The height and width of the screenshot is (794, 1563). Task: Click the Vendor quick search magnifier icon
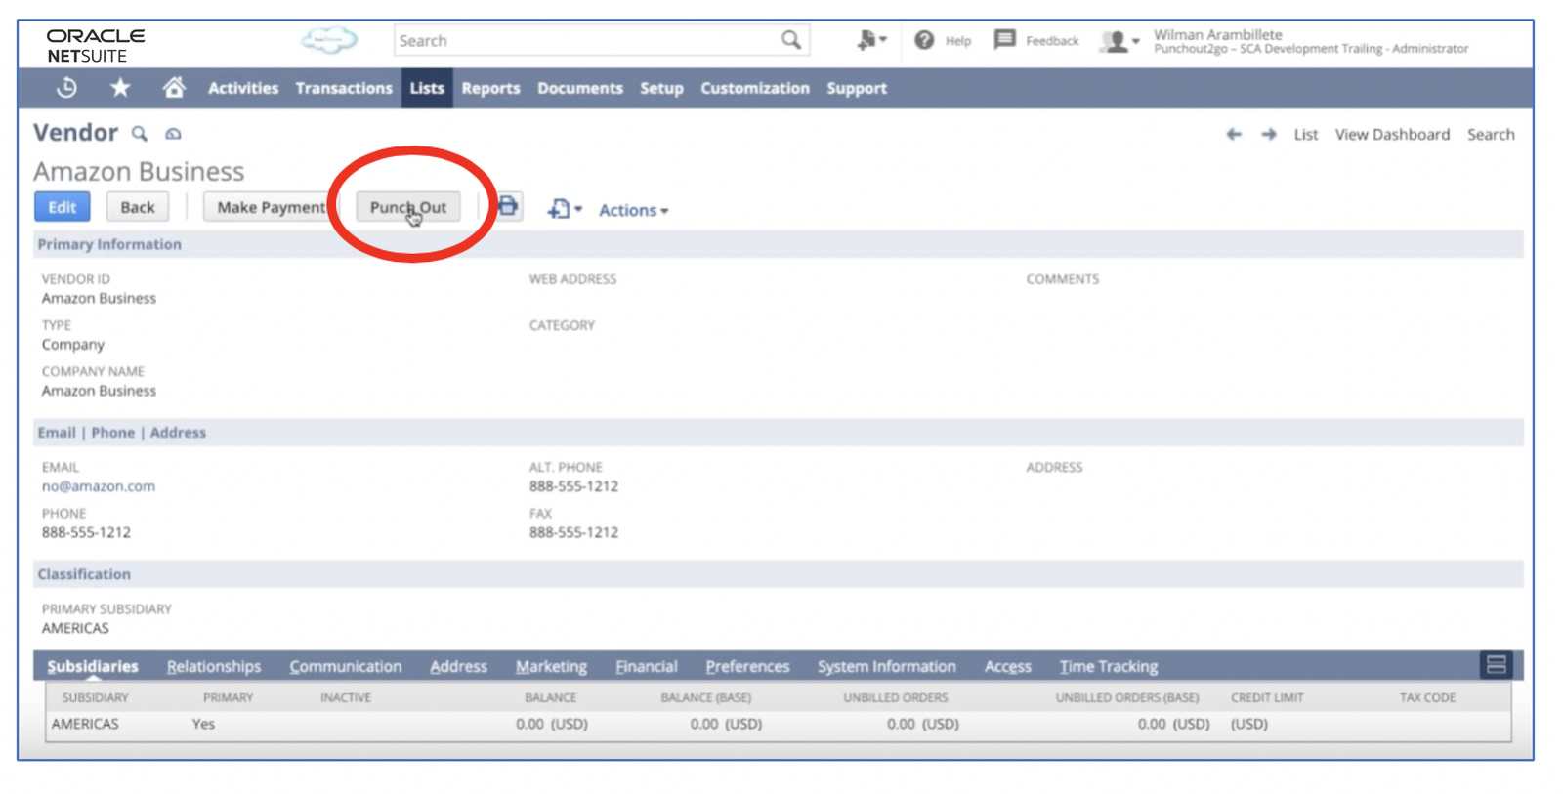point(140,134)
